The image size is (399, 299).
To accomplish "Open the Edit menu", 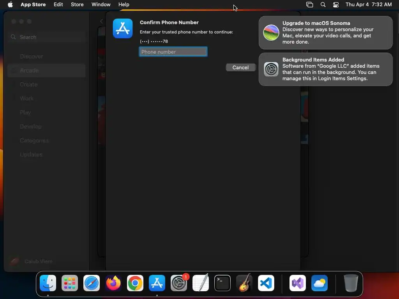I will 58,4.
